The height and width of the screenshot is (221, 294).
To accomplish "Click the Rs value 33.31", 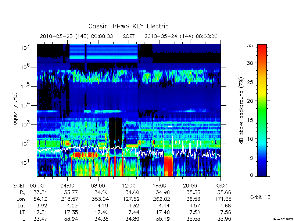I will 40,192.
